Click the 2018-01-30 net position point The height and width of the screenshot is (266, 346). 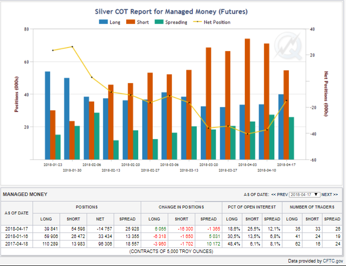pyautogui.click(x=72, y=46)
